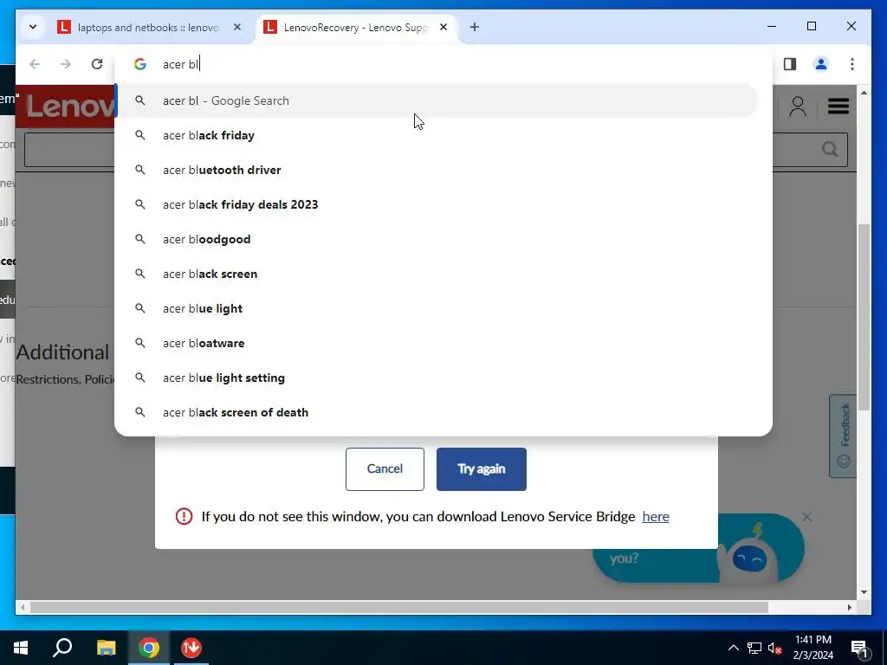This screenshot has height=665, width=887.
Task: Click the Chrome back arrow button
Action: 35,64
